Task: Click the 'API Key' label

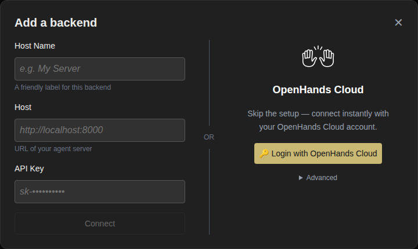Action: (x=30, y=169)
